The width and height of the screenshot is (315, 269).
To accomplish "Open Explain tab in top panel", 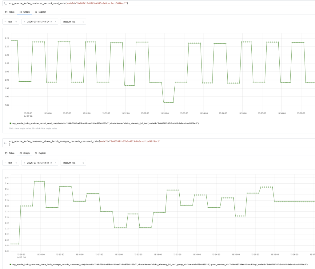I will click(40, 12).
